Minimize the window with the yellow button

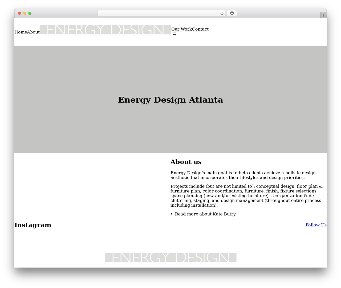[x=25, y=13]
